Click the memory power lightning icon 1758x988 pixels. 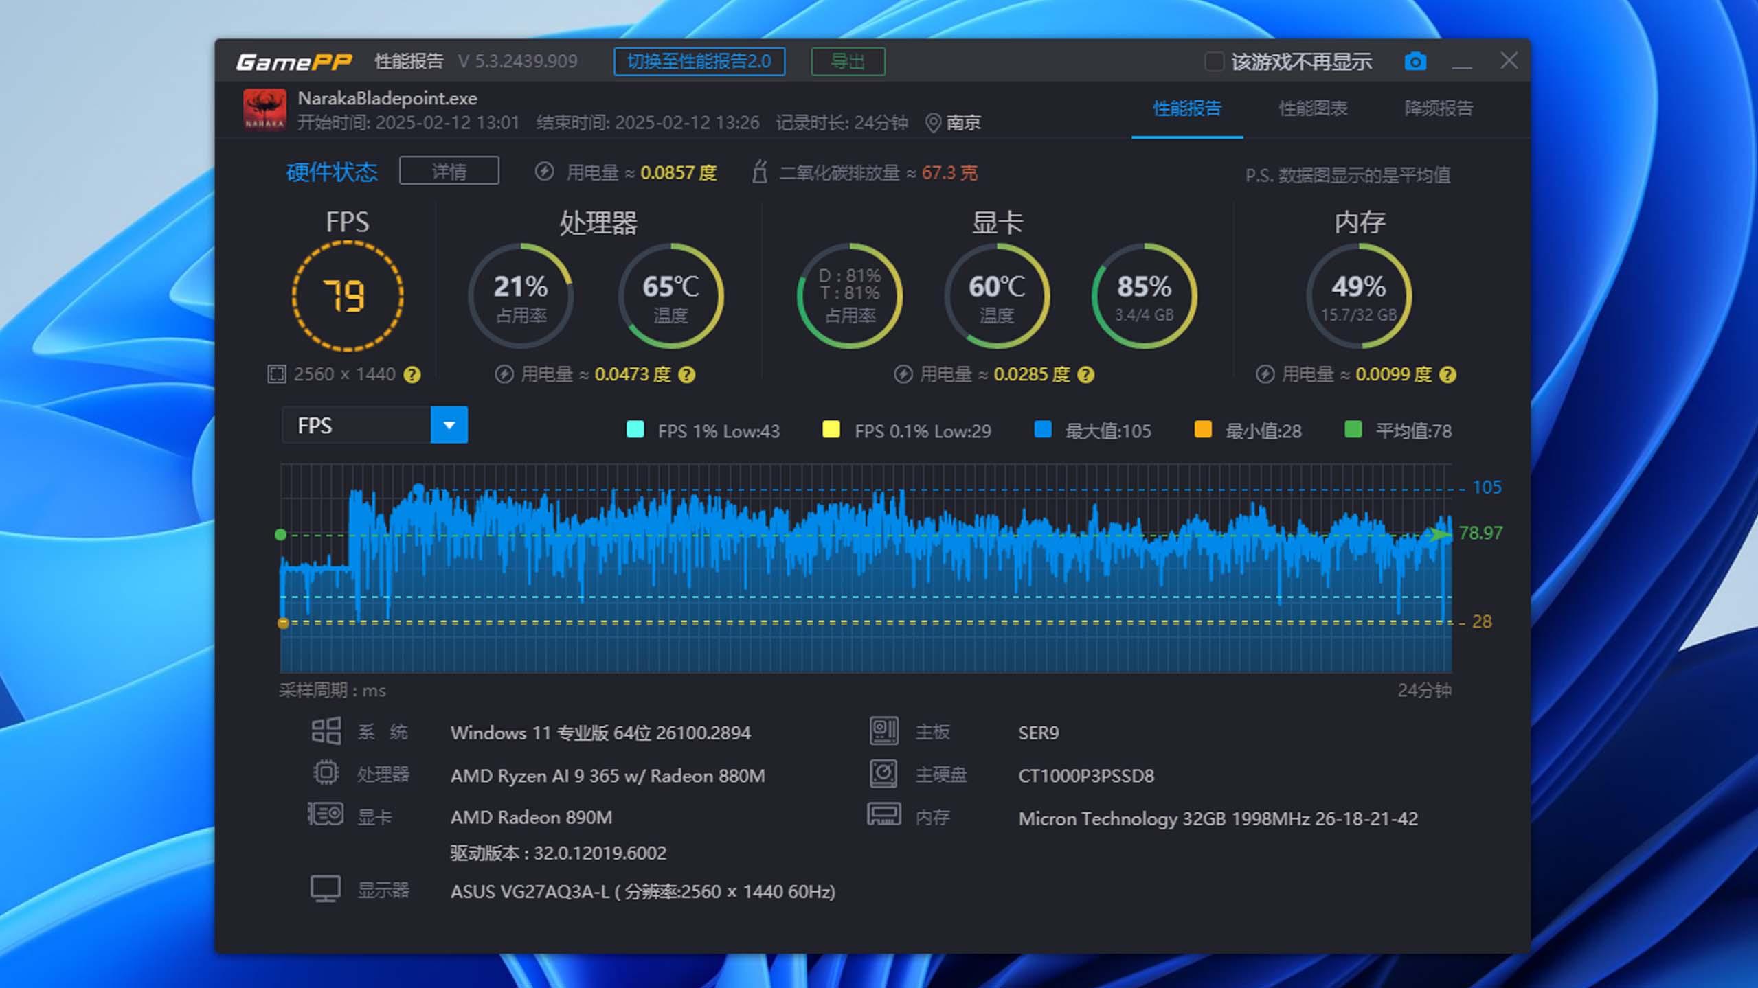1265,374
